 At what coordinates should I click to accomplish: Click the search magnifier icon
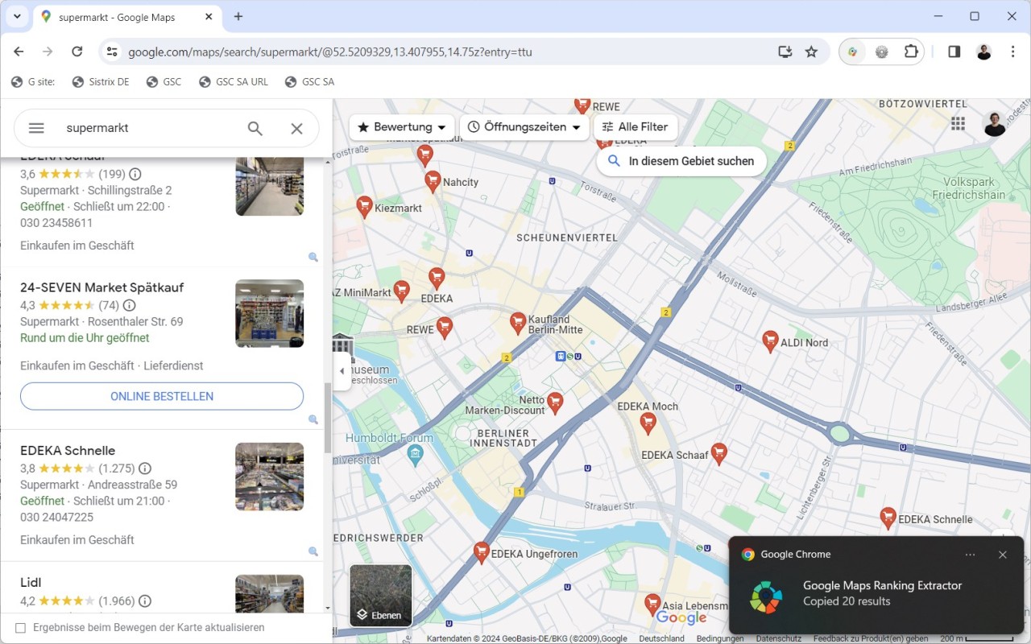[x=255, y=129]
